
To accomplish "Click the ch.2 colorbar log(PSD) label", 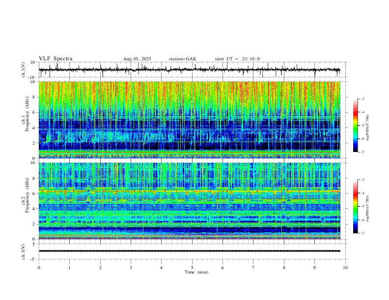I will click(x=368, y=208).
